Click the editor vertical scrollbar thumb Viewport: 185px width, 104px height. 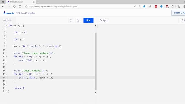coord(95,61)
